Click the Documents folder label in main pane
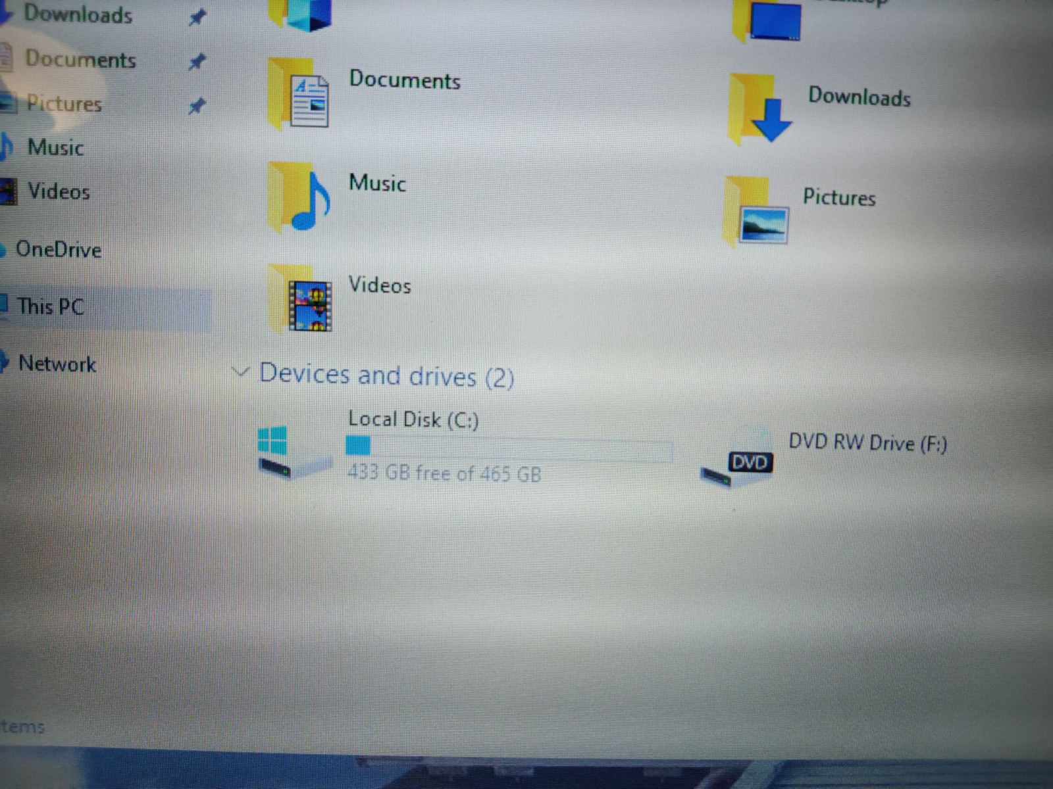Viewport: 1053px width, 789px height. coord(405,80)
